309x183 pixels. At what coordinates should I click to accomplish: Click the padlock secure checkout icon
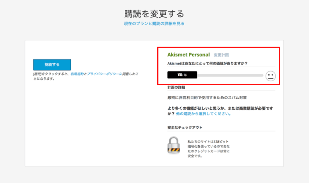pos(174,145)
